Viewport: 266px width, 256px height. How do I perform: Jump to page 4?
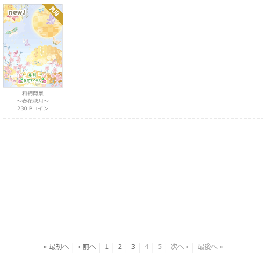[x=146, y=247]
